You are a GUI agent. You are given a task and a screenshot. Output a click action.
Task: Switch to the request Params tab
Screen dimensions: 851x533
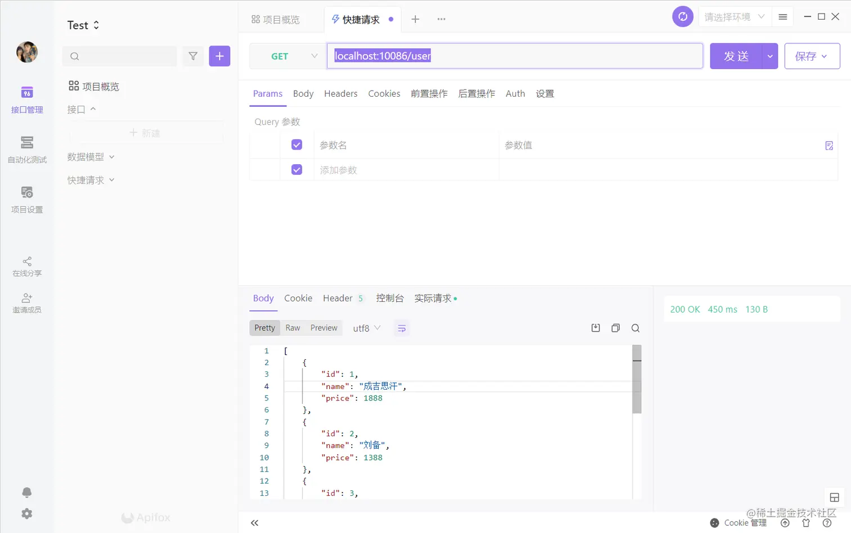(x=268, y=93)
